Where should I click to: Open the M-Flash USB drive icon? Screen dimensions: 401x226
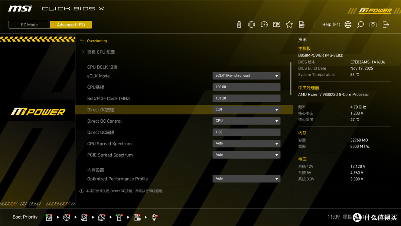point(239,25)
